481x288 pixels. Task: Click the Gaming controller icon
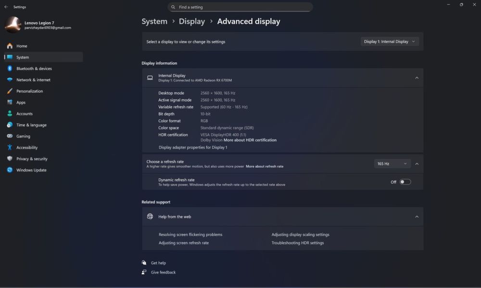coord(10,136)
